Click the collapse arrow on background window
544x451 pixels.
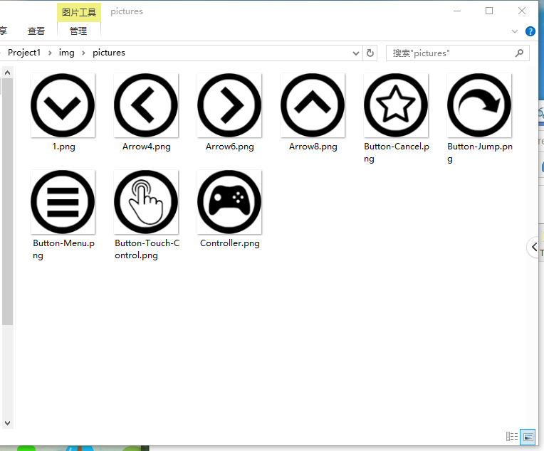(x=534, y=247)
